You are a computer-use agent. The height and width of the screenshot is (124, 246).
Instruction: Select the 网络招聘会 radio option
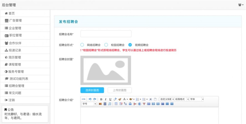click(x=82, y=45)
